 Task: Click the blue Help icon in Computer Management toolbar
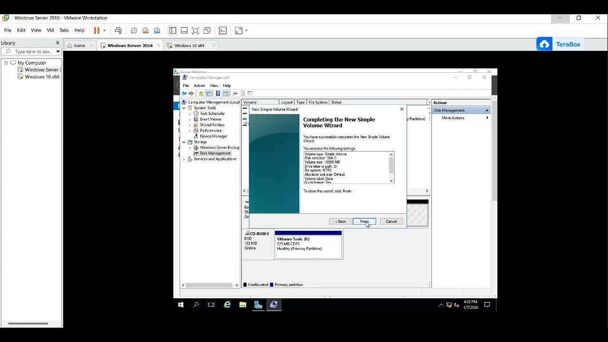click(x=218, y=94)
